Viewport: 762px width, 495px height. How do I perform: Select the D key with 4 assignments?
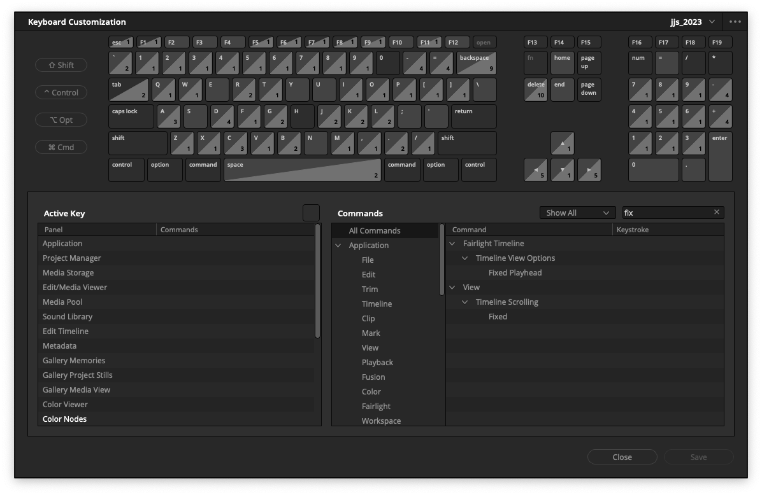[222, 116]
